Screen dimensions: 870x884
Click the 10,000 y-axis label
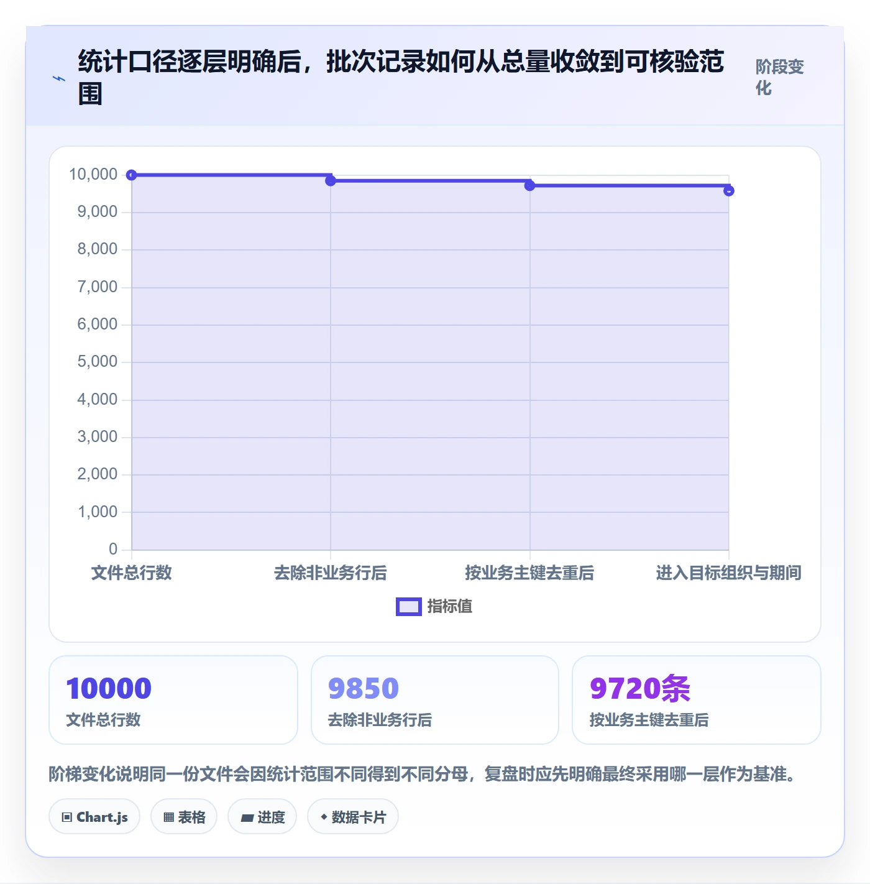pos(93,175)
